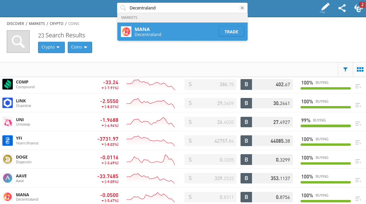
Task: Click the DOGE buying sentiment bar
Action: (326, 164)
